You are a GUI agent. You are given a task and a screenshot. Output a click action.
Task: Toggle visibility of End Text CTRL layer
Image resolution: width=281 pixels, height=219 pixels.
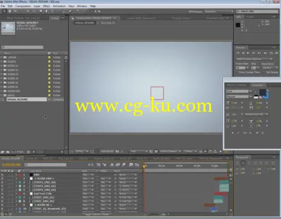pyautogui.click(x=2, y=194)
